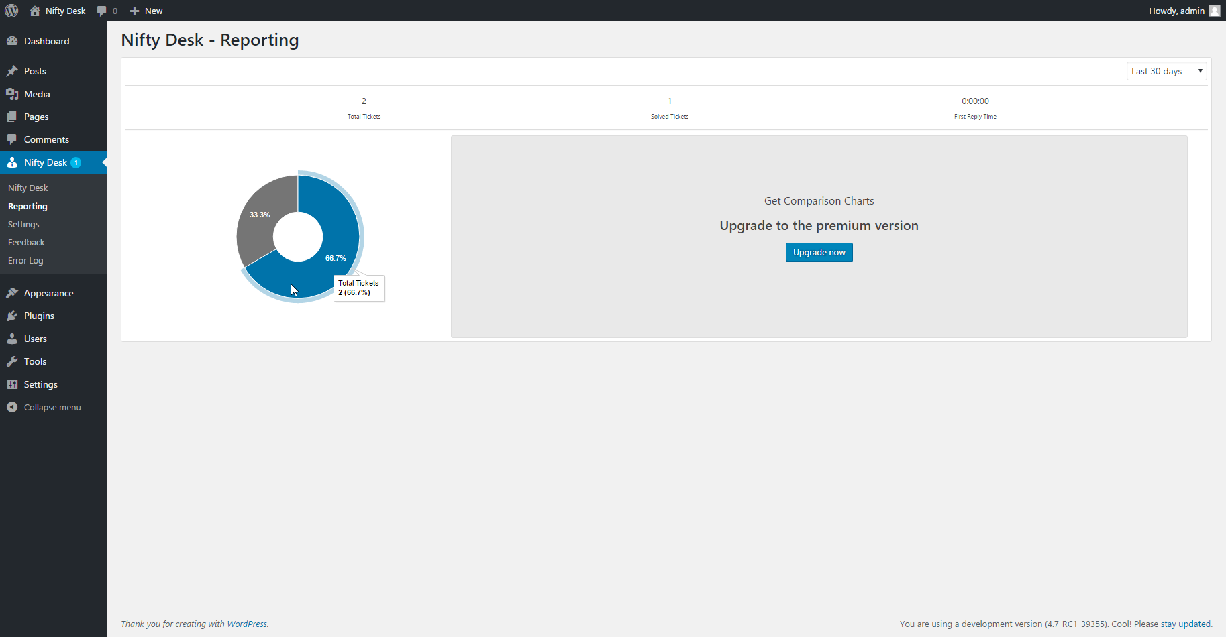Click the Nifty Desk site name in admin bar
Viewport: 1226px width, 637px height.
click(65, 11)
